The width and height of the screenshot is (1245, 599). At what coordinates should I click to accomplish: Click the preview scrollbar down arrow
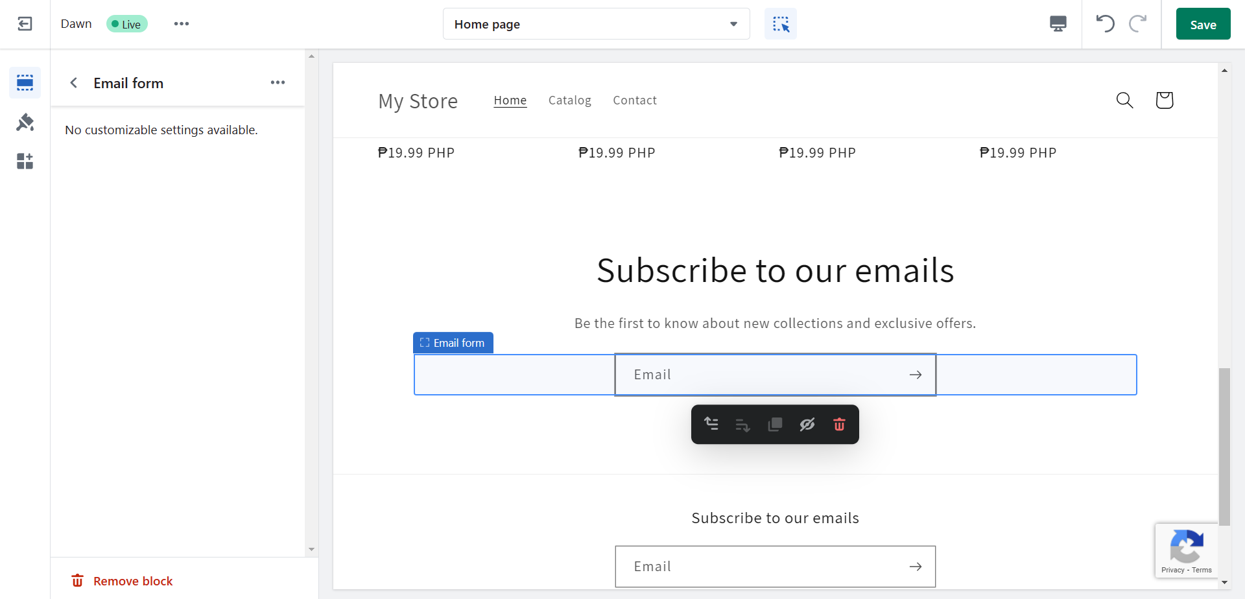1224,582
